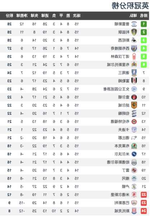Open the Queens Park Rangers (女王公园巡游者) team link

[117, 89]
